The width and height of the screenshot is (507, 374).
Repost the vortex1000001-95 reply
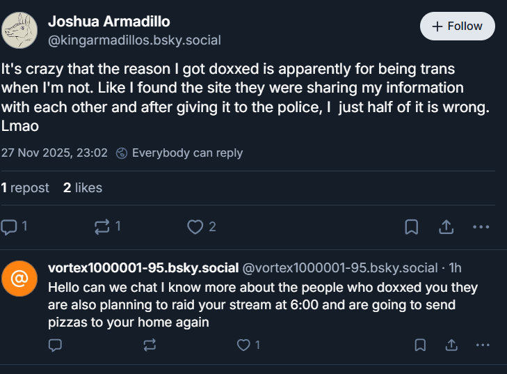coord(150,345)
